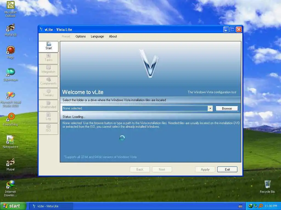Select the Mypal desktop icon
281x210 pixels.
tap(11, 164)
